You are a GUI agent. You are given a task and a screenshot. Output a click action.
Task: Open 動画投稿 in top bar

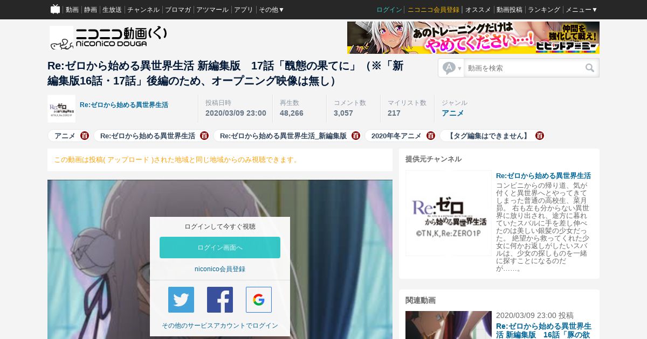point(510,10)
